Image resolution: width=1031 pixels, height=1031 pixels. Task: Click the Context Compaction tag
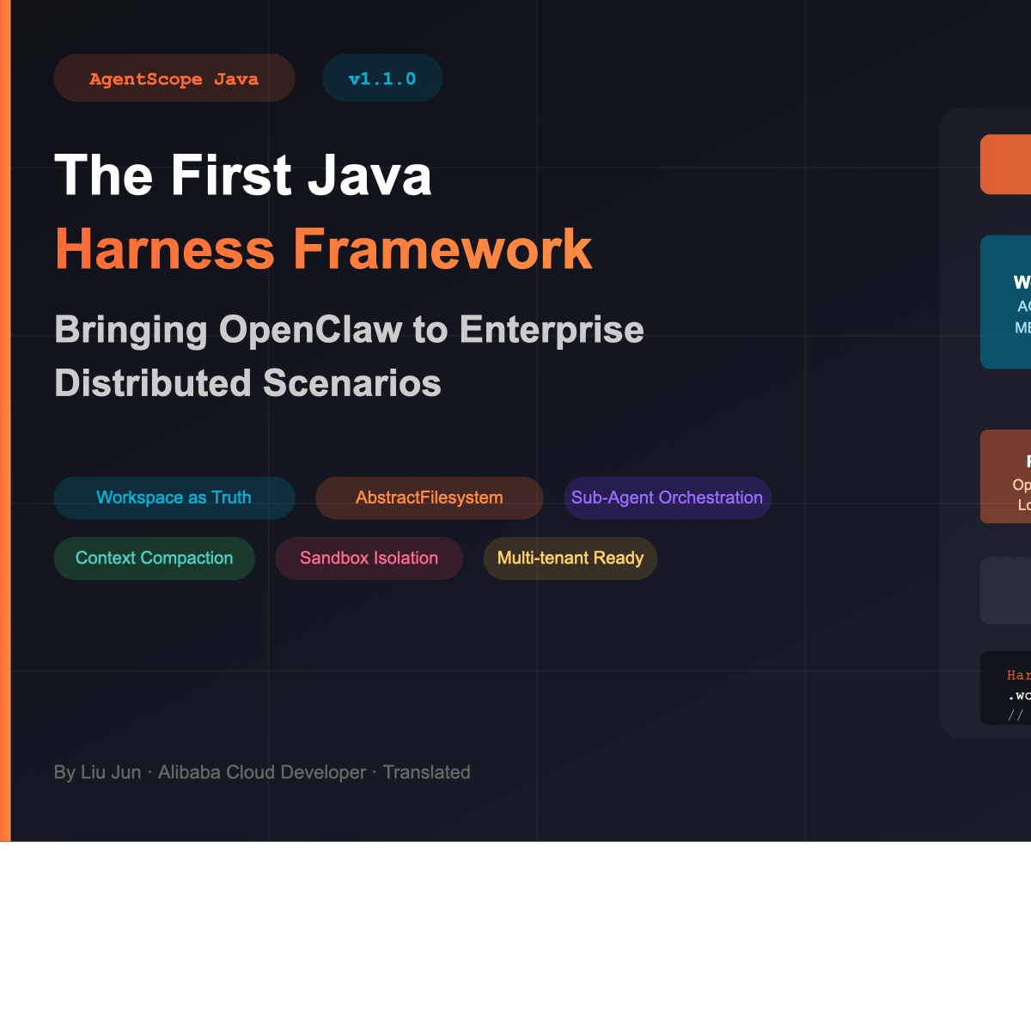point(155,558)
